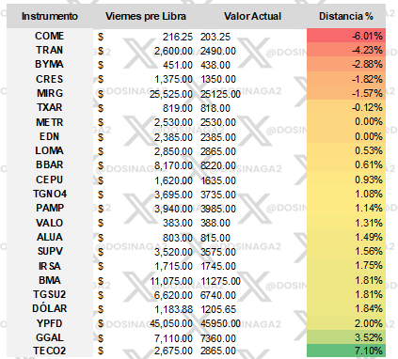The height and width of the screenshot is (359, 398).
Task: Click the EDN instrument cell
Action: point(50,136)
